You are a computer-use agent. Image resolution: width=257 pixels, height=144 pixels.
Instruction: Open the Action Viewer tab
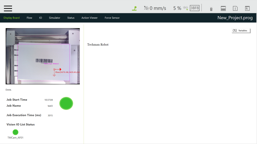tap(89, 18)
